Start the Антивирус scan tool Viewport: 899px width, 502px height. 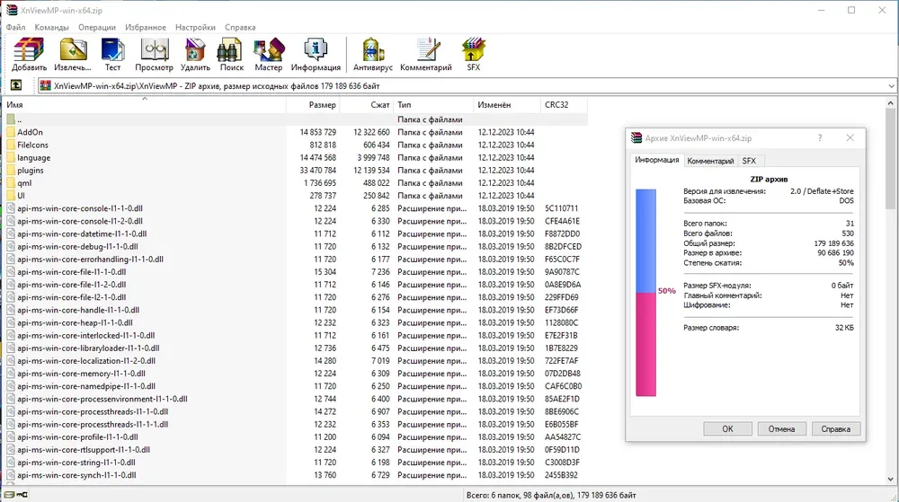(373, 50)
